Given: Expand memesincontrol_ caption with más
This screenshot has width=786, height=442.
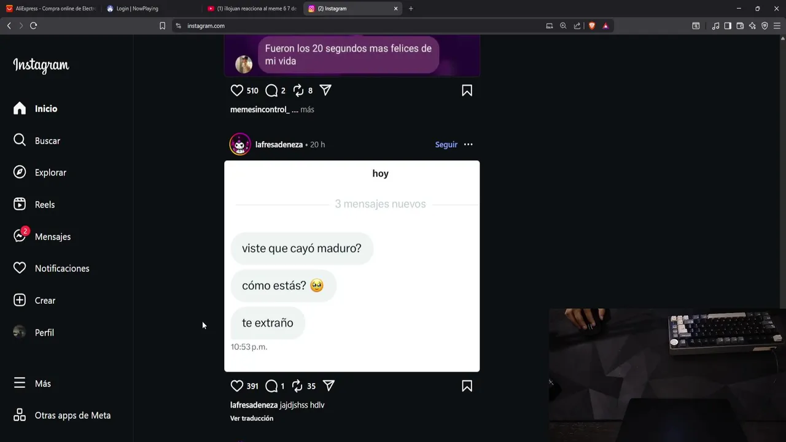Looking at the screenshot, I should (307, 109).
